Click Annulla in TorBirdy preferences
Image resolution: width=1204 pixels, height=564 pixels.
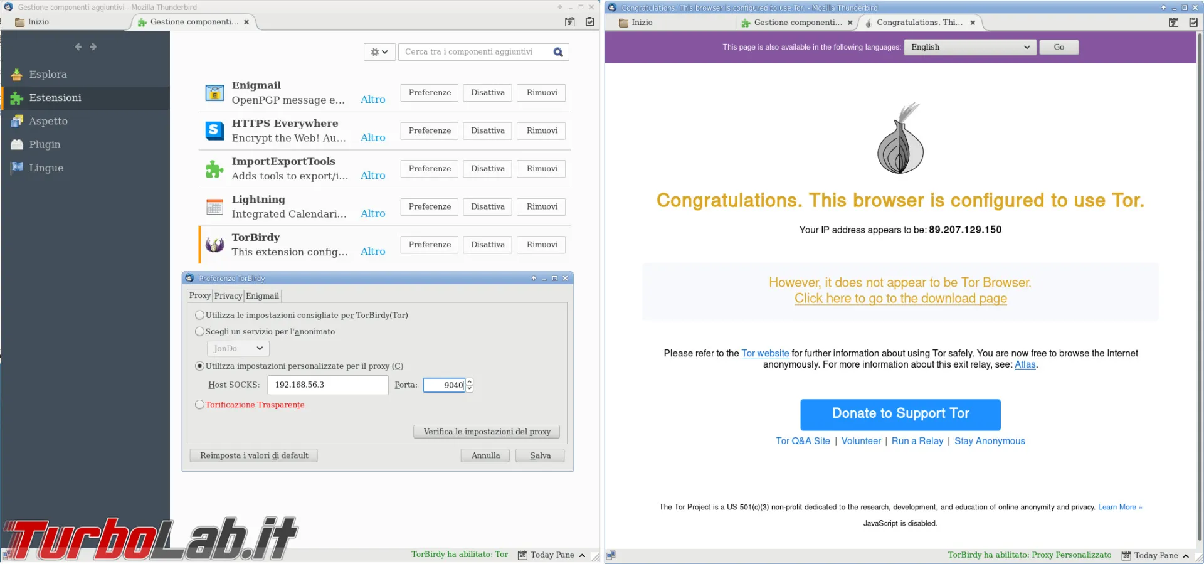(x=486, y=456)
